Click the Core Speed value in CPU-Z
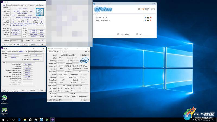Image resolution: width=217 pixels, height=122 pixels. pos(16,30)
